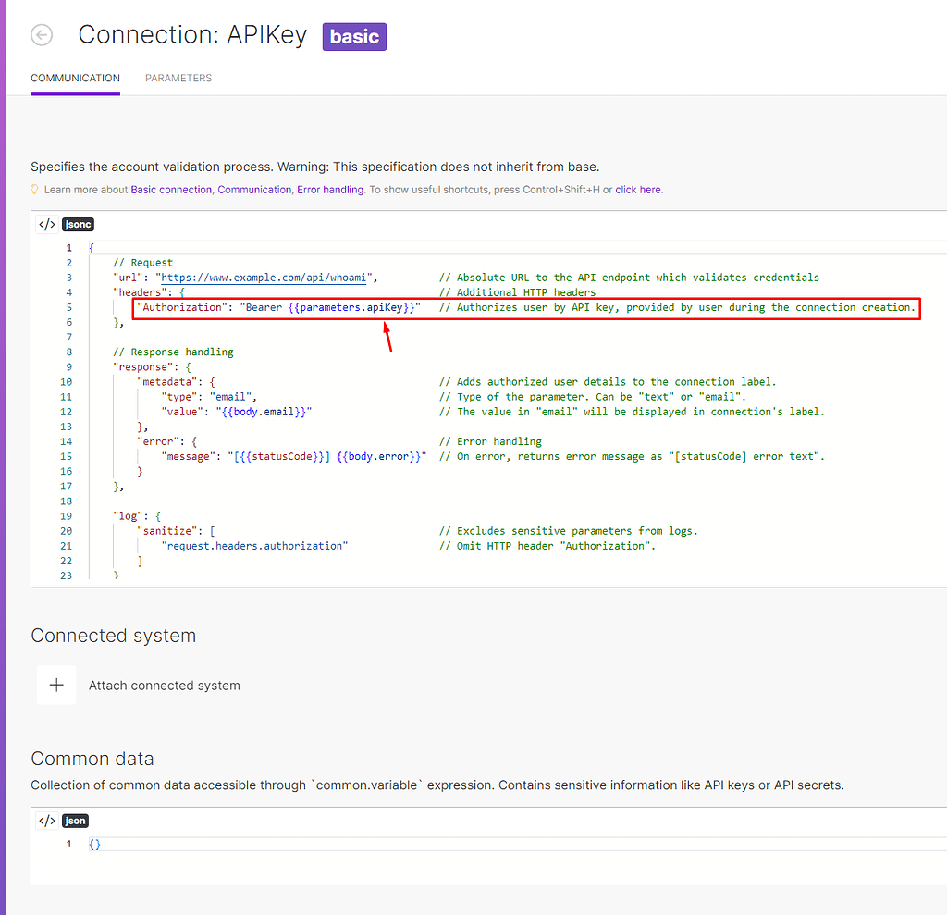Click the lightbulb hint icon
Screen dimensions: 947x915
point(35,190)
